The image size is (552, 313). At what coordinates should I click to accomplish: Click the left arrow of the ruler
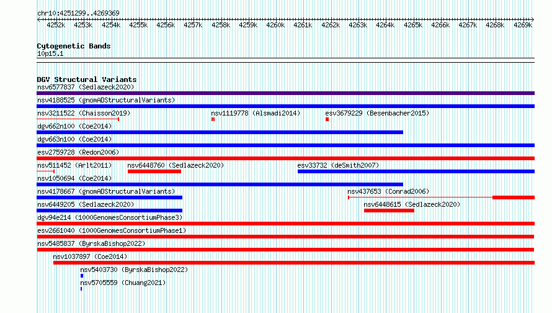pos(38,20)
